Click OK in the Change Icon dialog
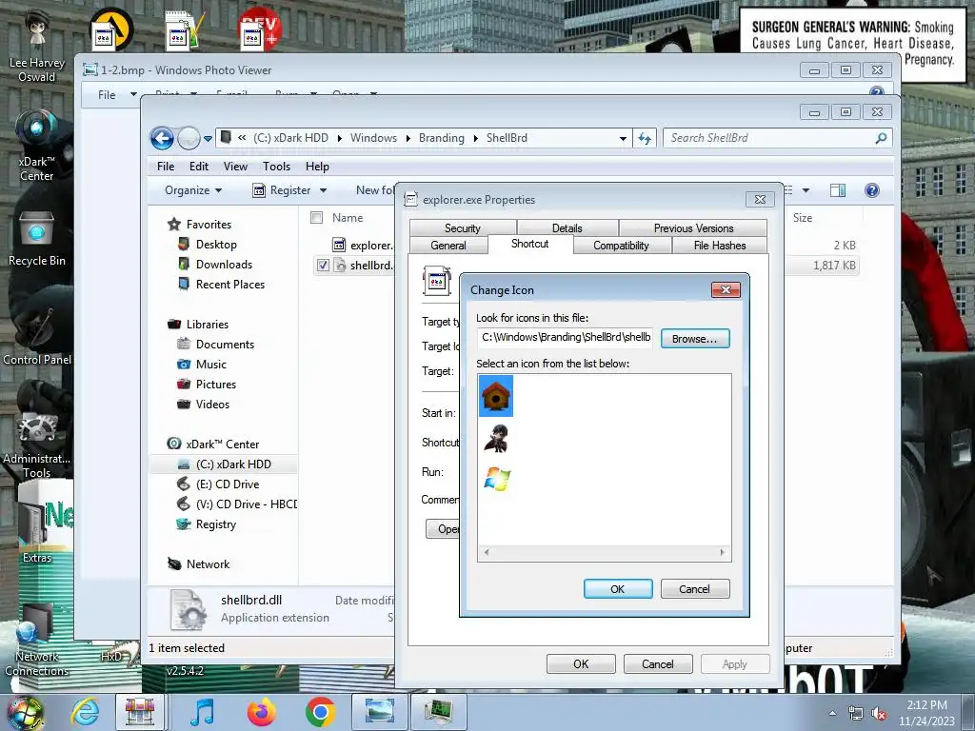The image size is (975, 731). [617, 588]
